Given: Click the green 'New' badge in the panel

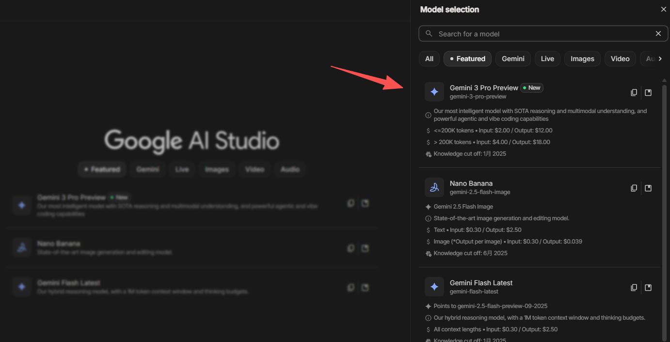Looking at the screenshot, I should click(532, 88).
